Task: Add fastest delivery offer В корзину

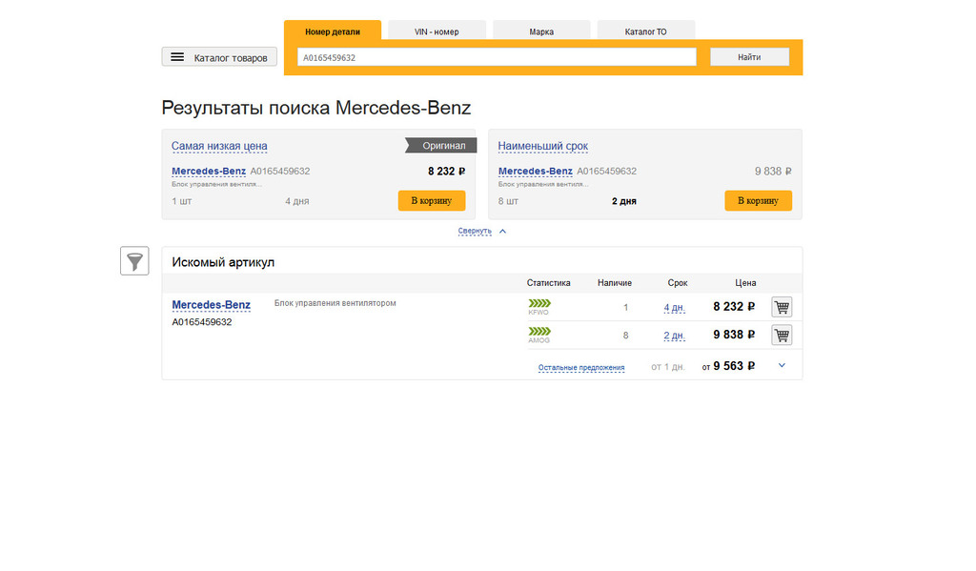Action: (758, 200)
